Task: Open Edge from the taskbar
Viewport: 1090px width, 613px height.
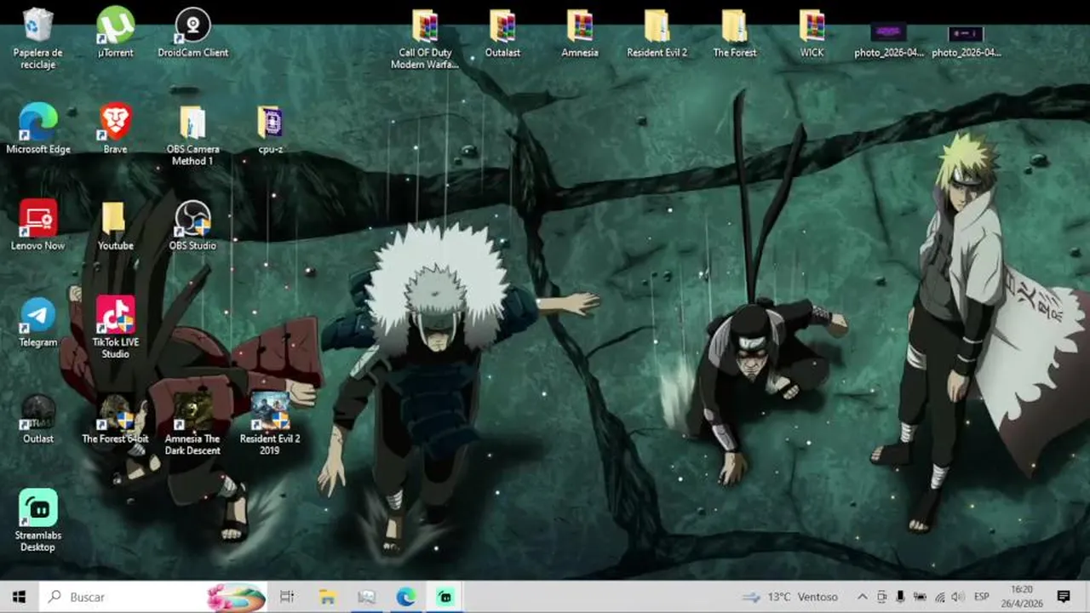Action: pyautogui.click(x=405, y=597)
